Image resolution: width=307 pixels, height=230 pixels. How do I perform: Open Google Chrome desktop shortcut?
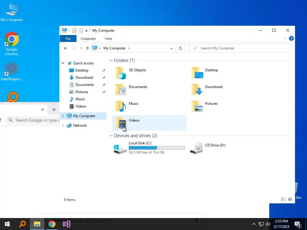pyautogui.click(x=12, y=44)
